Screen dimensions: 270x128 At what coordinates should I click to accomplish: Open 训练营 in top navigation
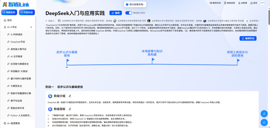click(x=243, y=3)
